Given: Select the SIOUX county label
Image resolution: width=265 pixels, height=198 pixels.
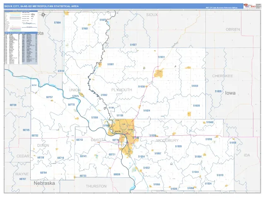Looking at the screenshot, I should (152, 15).
